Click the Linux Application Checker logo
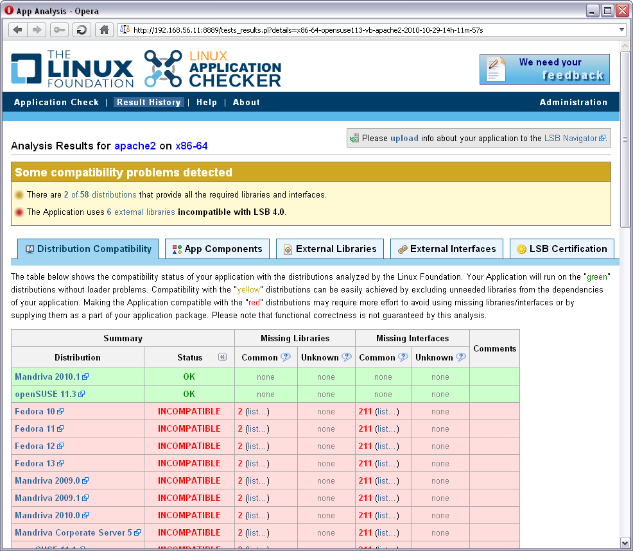The height and width of the screenshot is (551, 633). pos(212,69)
